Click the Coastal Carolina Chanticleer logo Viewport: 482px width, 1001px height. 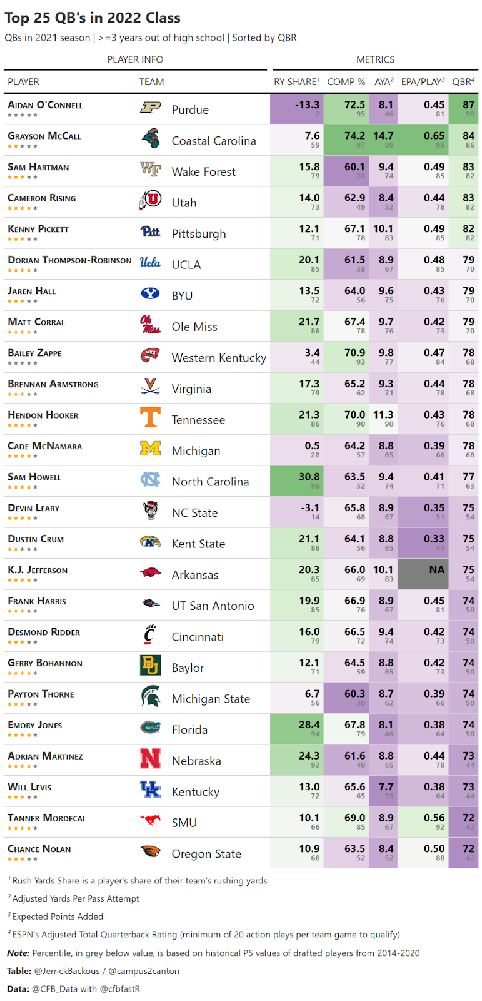(150, 138)
